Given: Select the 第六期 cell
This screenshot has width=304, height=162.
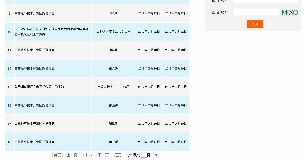Looking at the screenshot, I should click(x=113, y=68).
